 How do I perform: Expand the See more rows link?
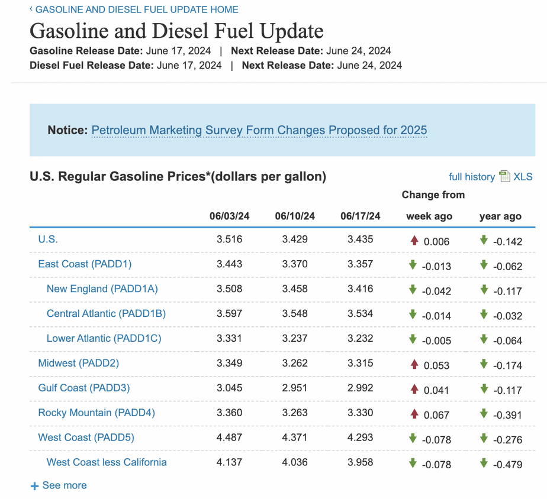click(65, 485)
